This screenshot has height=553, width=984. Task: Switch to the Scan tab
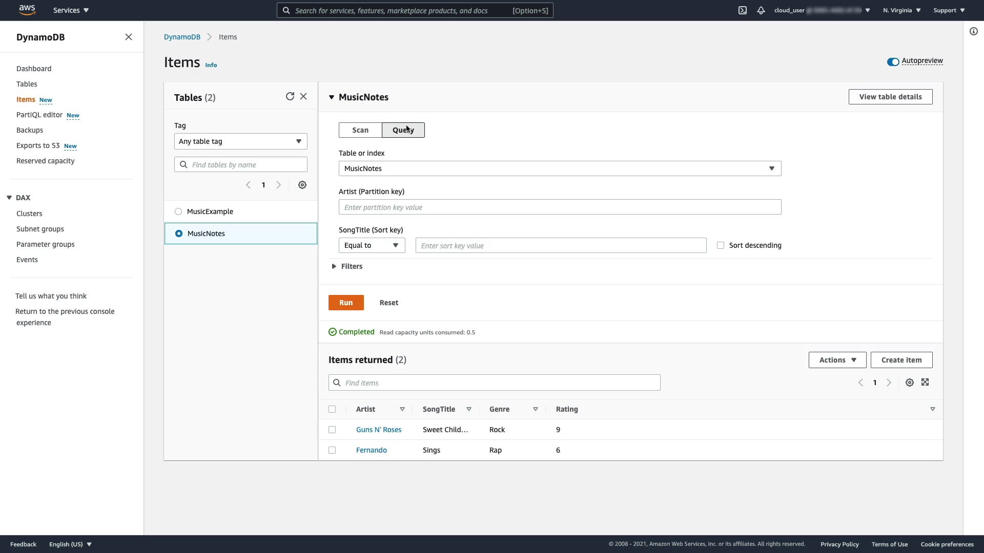pos(360,130)
